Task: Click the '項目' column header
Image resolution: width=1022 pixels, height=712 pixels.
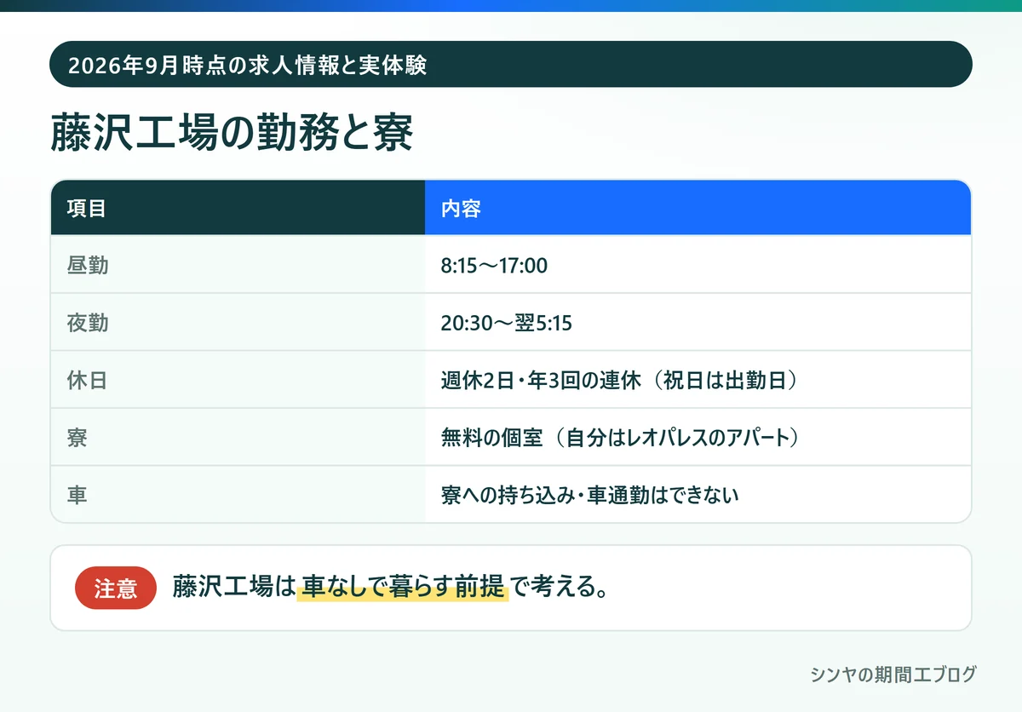Action: [238, 208]
